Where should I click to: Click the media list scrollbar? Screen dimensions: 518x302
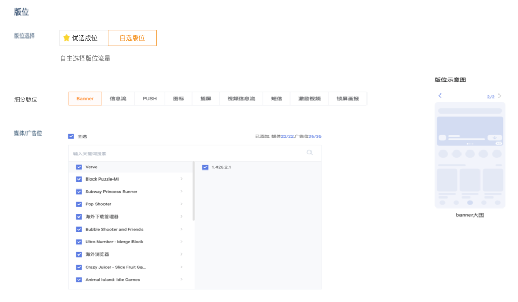pos(194,191)
